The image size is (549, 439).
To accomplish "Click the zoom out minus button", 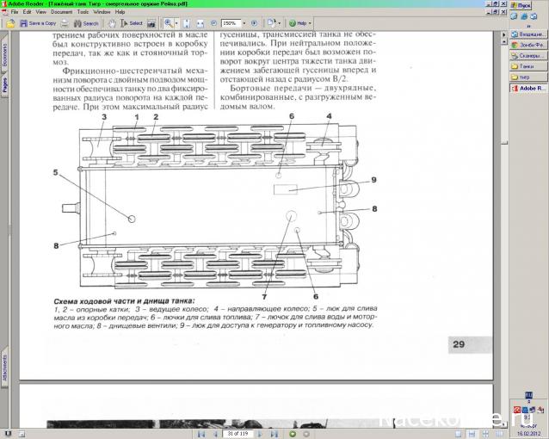I will coord(213,23).
